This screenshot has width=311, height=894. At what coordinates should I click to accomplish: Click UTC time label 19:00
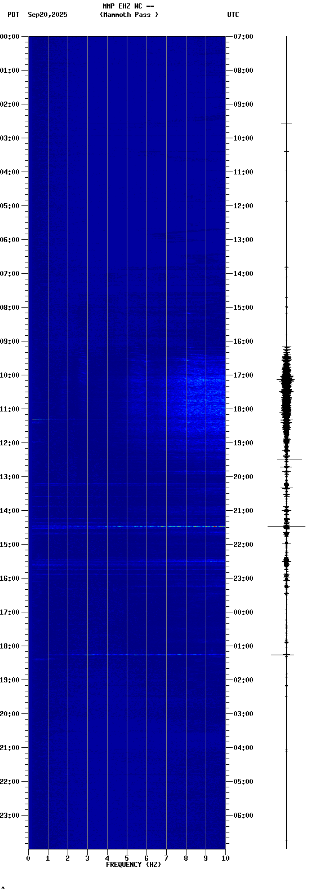[x=243, y=443]
